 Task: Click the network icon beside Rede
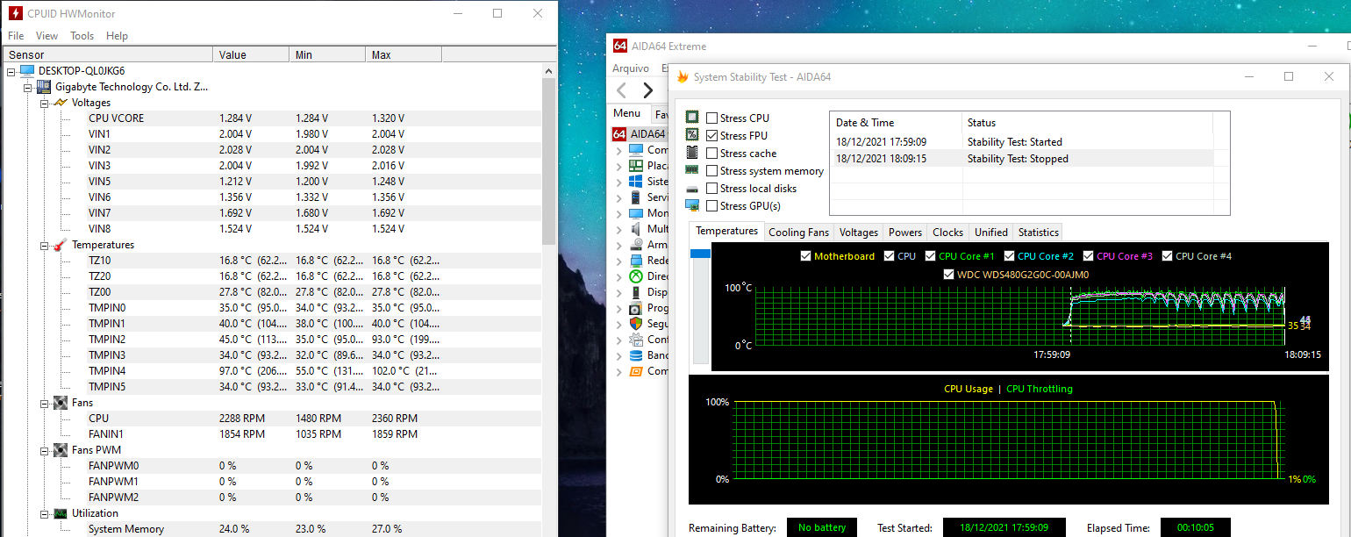[x=636, y=261]
